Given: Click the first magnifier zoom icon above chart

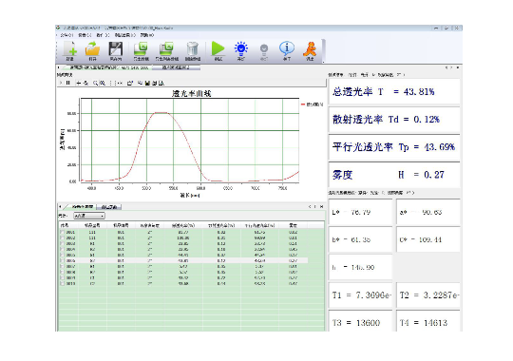Looking at the screenshot, I should [95, 84].
